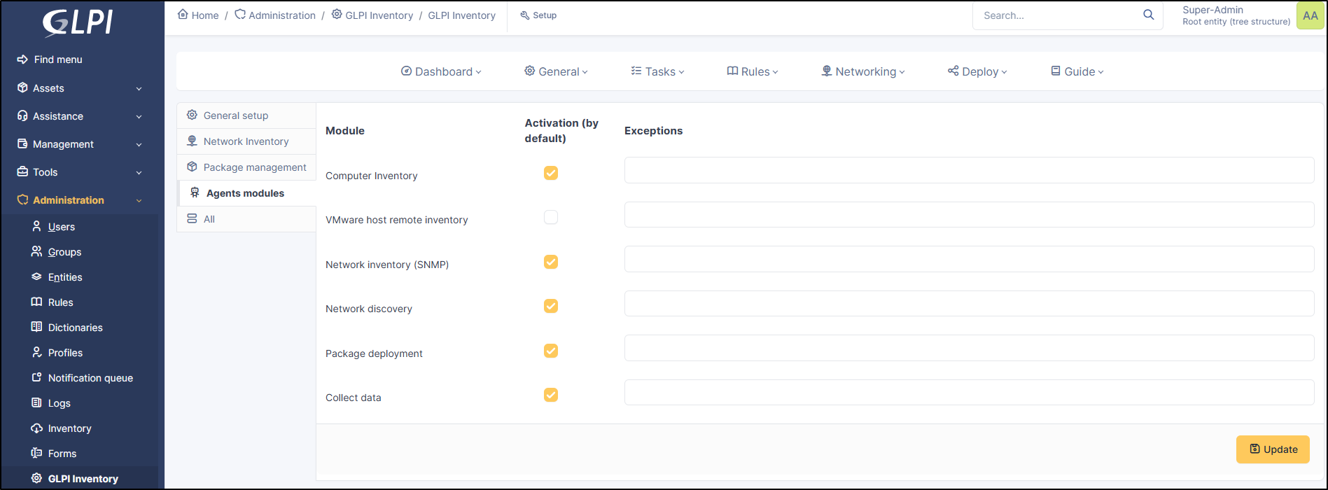1328x490 pixels.
Task: Open the Tasks dropdown menu
Action: tap(657, 71)
